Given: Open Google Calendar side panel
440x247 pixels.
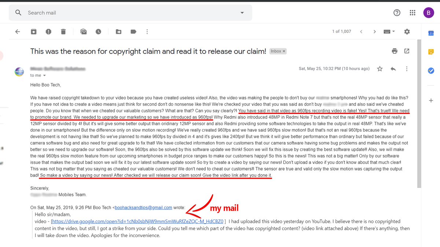Looking at the screenshot, I should click(x=431, y=33).
